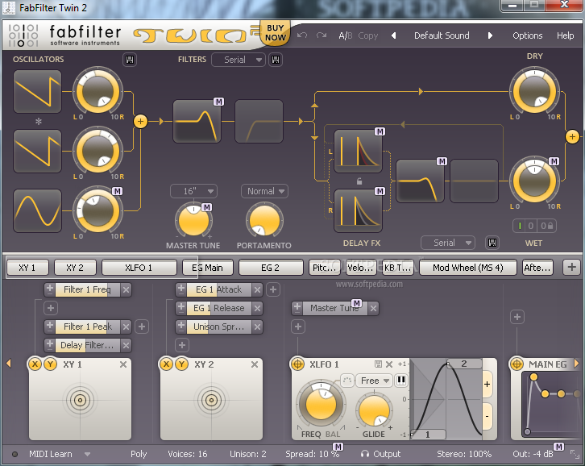
Task: Save delay FX section preset icon
Action: tap(492, 243)
